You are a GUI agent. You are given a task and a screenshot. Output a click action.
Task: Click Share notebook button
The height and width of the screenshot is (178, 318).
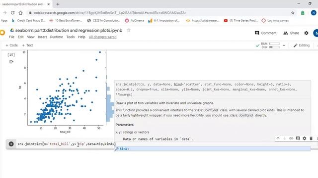coord(291,33)
